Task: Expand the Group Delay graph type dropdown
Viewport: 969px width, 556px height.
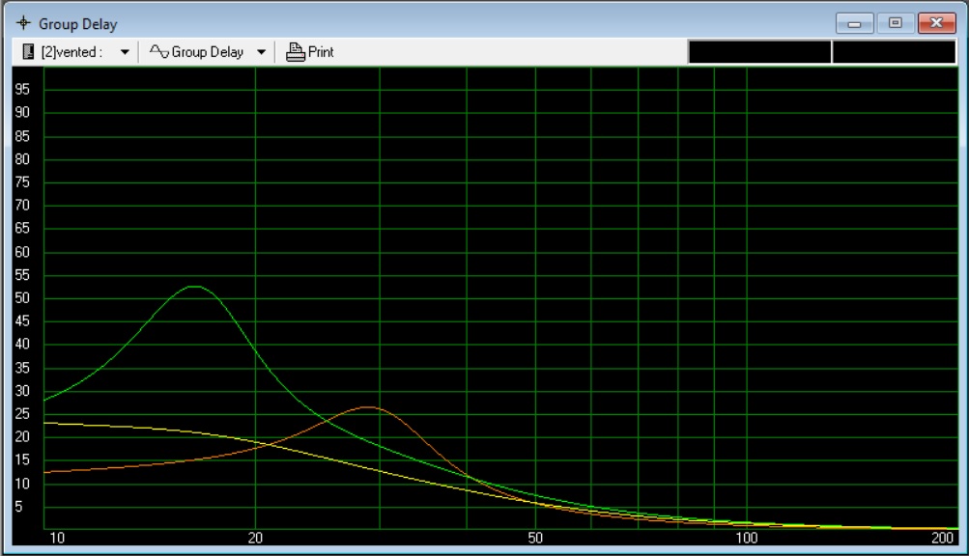Action: coord(261,52)
